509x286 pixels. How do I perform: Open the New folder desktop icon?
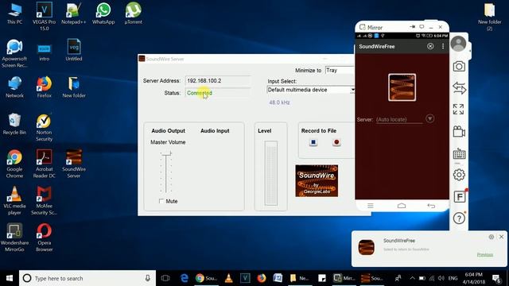74,87
